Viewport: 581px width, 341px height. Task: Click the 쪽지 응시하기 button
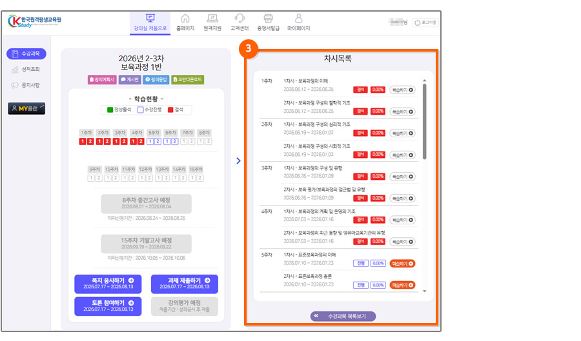coord(108,284)
